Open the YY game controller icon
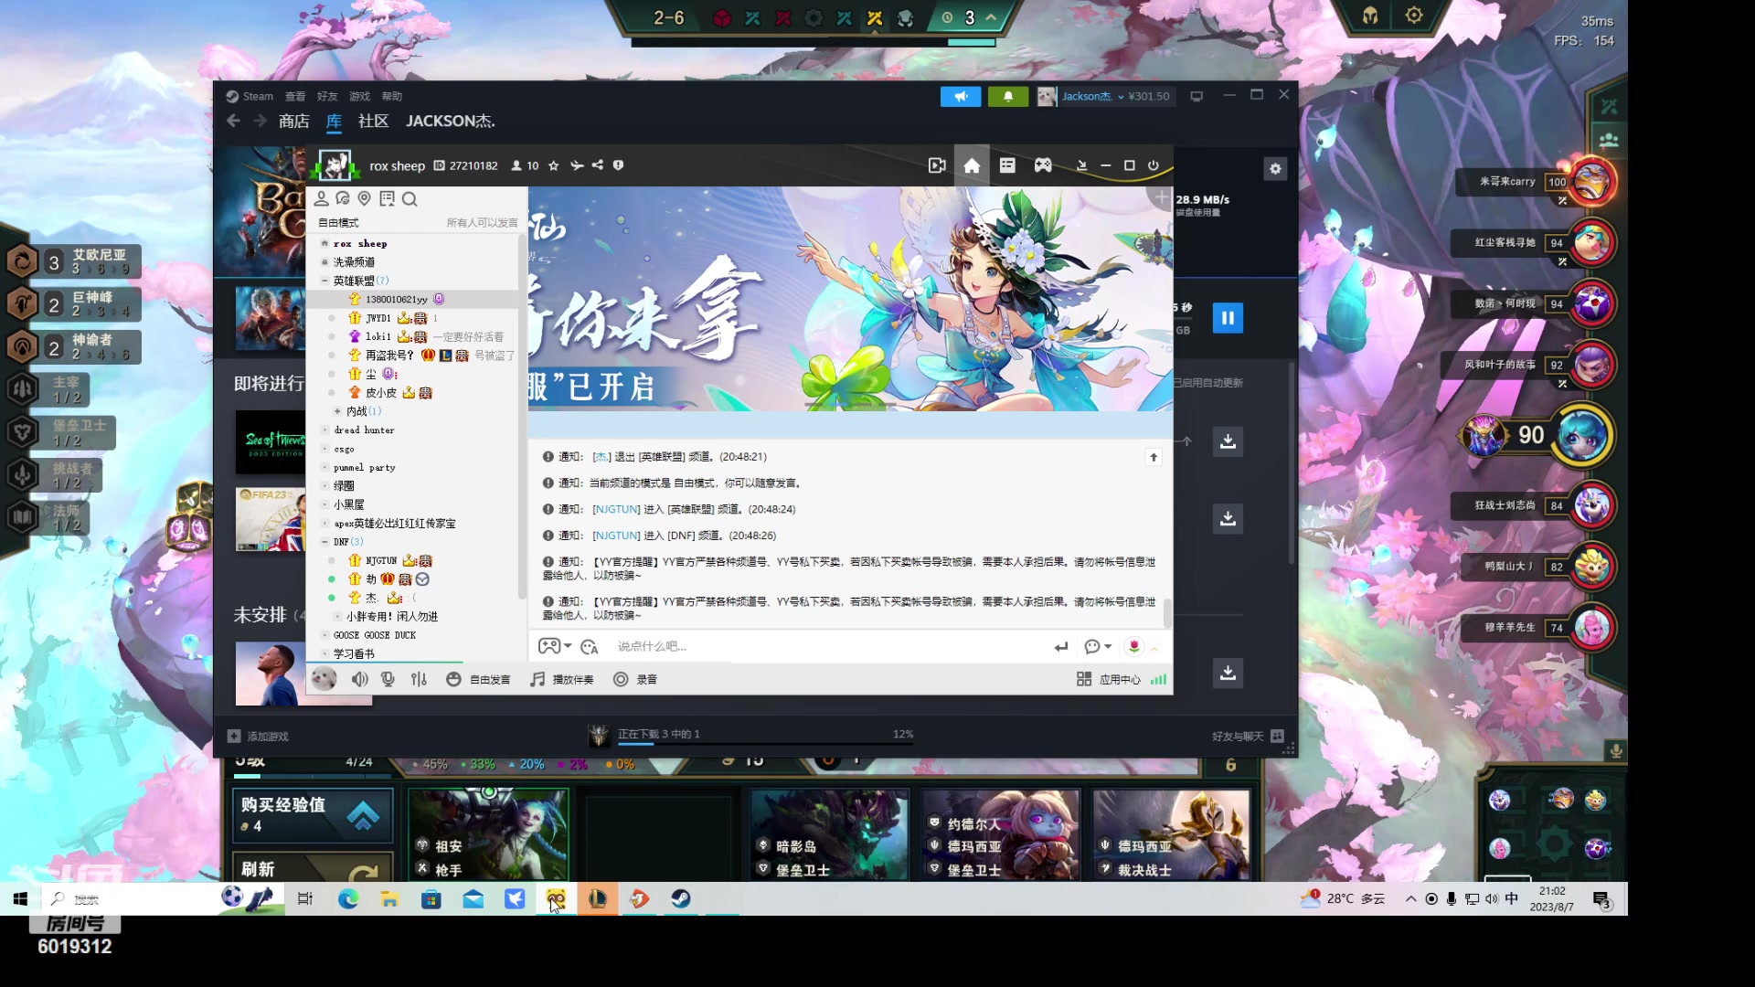 (1043, 165)
